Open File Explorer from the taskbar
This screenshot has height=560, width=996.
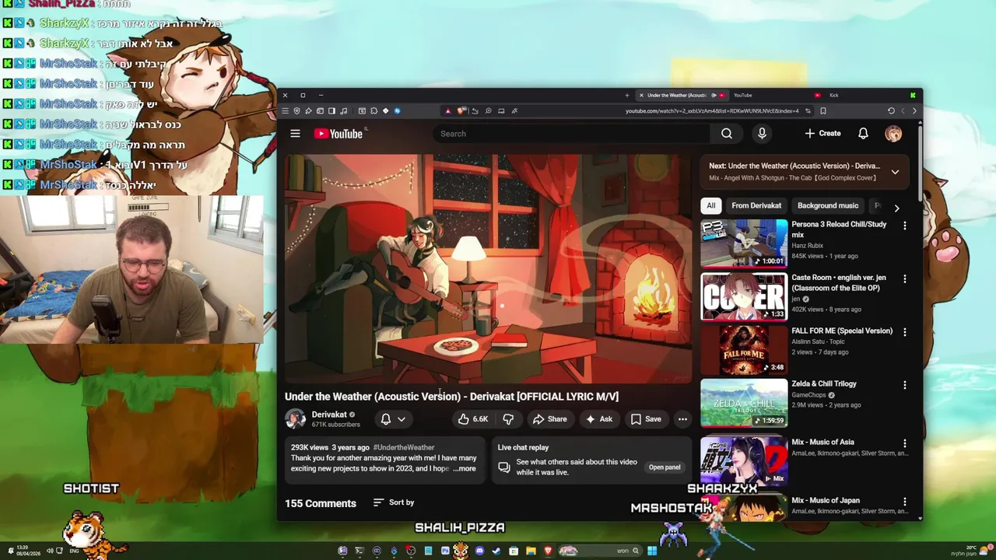click(531, 551)
